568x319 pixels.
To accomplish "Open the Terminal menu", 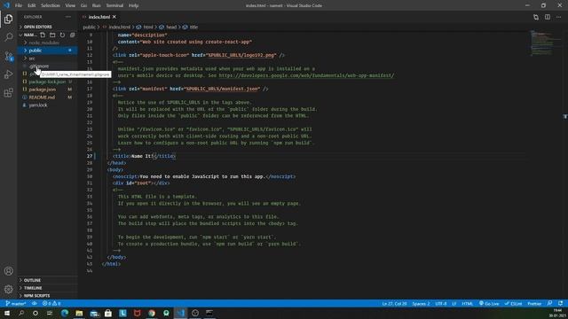I will (114, 5).
